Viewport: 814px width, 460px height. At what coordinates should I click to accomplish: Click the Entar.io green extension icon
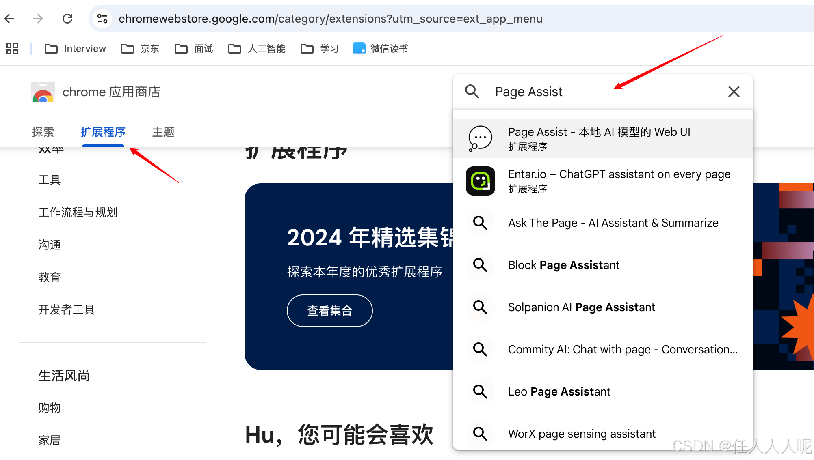coord(480,181)
